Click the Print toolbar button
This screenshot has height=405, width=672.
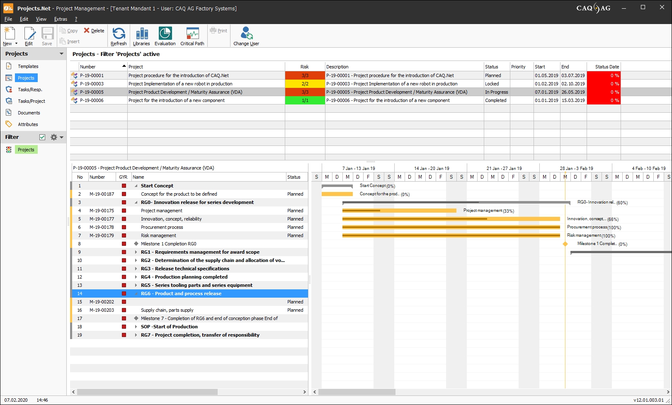(218, 31)
